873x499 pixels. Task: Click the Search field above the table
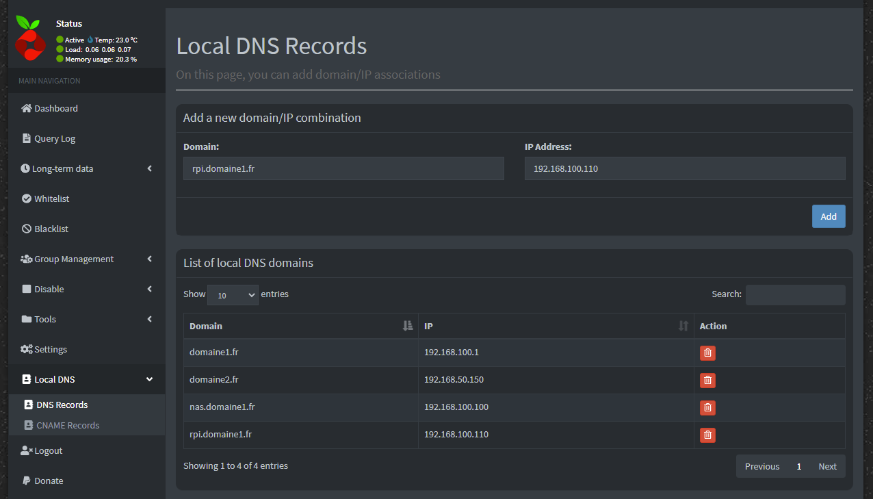tap(795, 295)
